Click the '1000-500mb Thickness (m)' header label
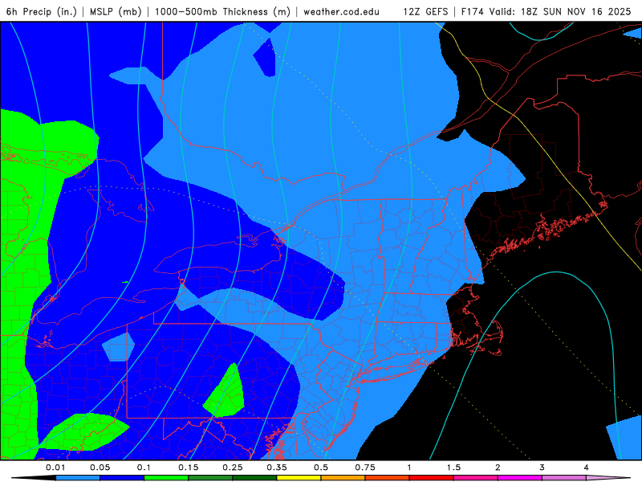642x482 pixels. [x=222, y=11]
